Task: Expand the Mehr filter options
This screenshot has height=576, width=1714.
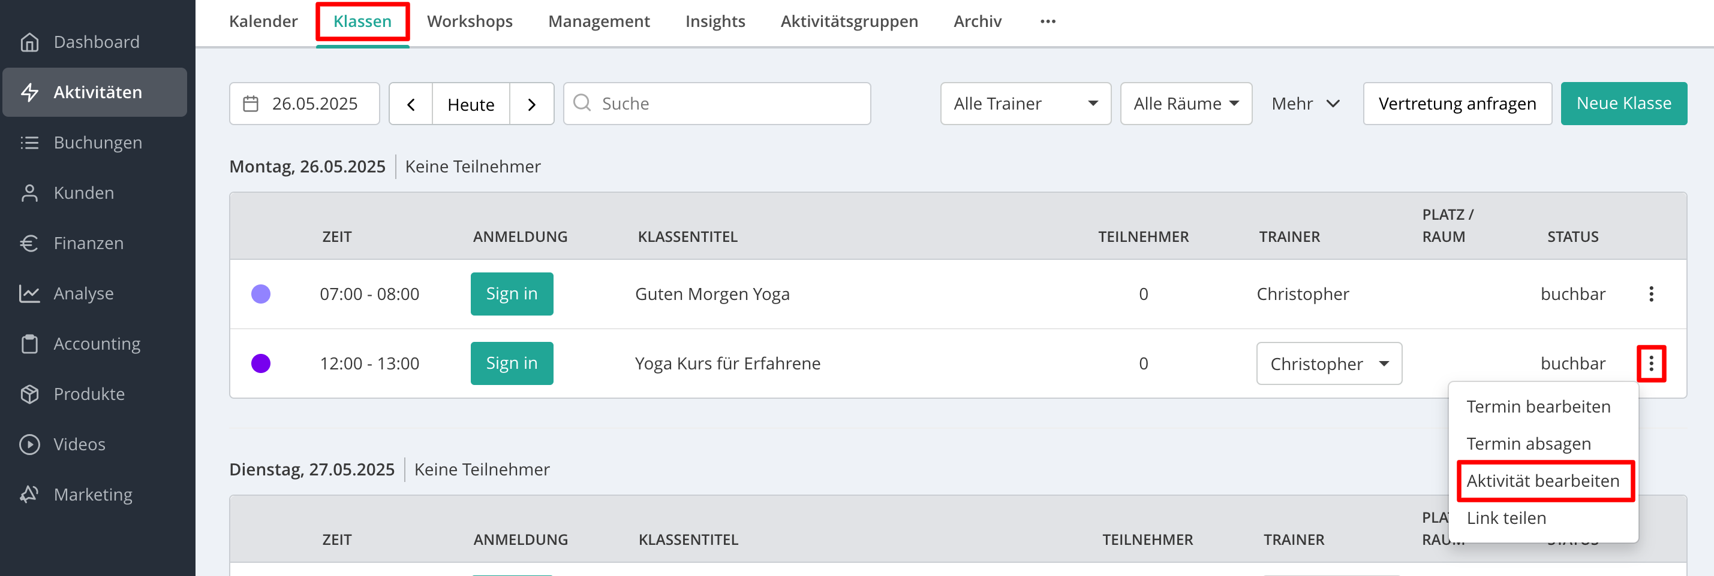Action: (1306, 104)
